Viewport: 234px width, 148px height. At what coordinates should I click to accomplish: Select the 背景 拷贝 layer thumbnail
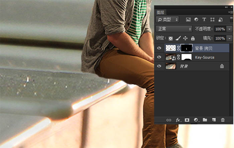[x=171, y=48]
